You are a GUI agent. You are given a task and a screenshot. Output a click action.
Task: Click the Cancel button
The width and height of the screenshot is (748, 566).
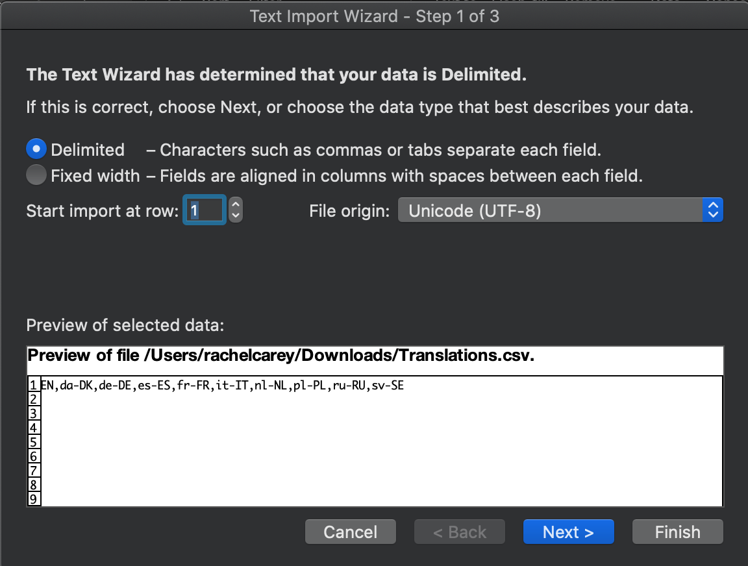coord(351,532)
